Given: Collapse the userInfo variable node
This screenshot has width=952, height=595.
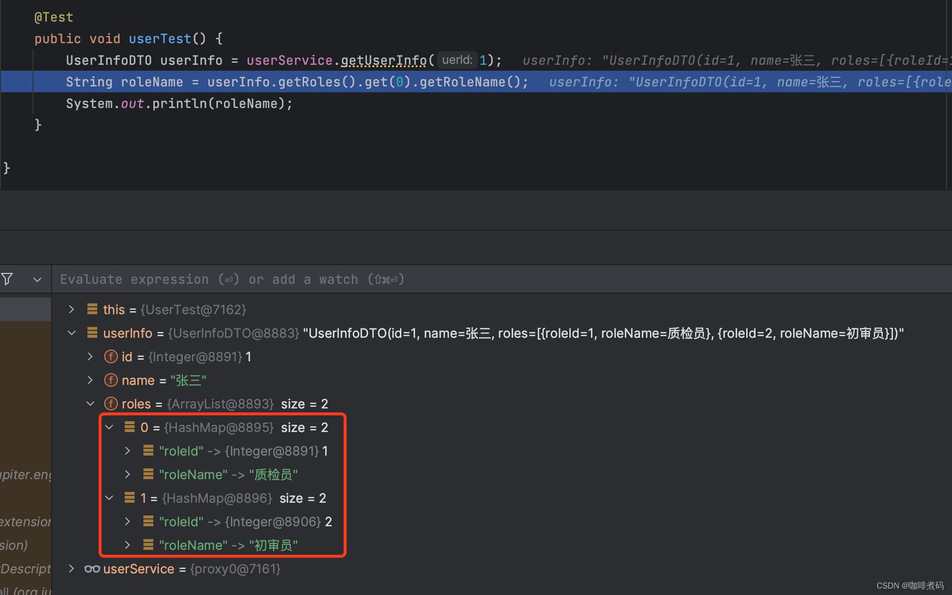Looking at the screenshot, I should pos(72,333).
